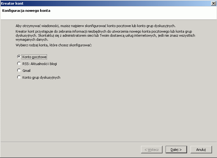217x158 pixels.
Task: Choose the RSS: Aktualności i blogi radio button
Action: click(x=19, y=63)
